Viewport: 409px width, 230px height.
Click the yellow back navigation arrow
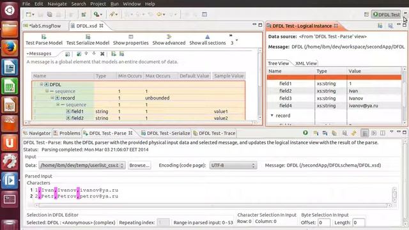[159, 14]
